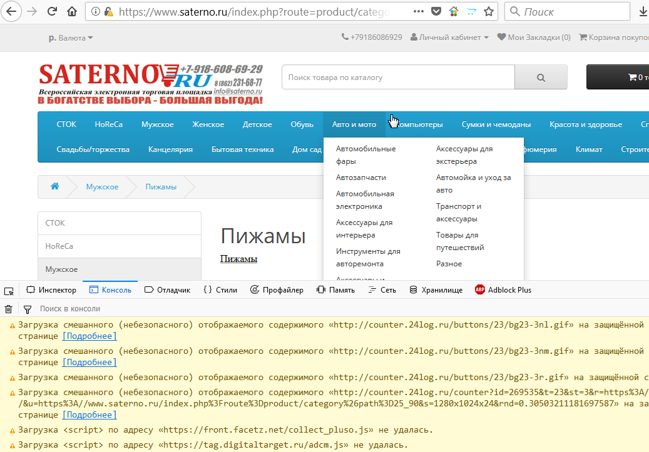This screenshot has width=649, height=452.
Task: Open page actions three-dots menu
Action: [x=419, y=12]
